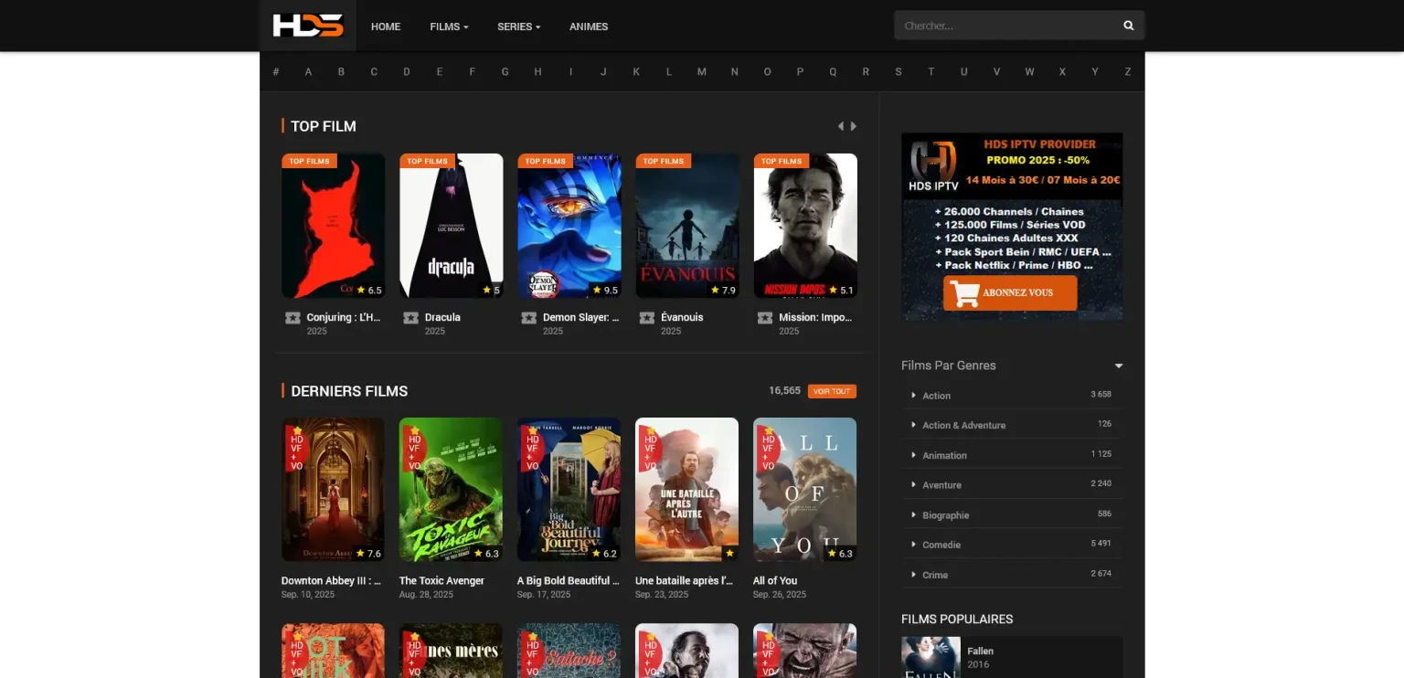This screenshot has height=678, width=1404.
Task: Filter titles by letter M
Action: tap(702, 71)
